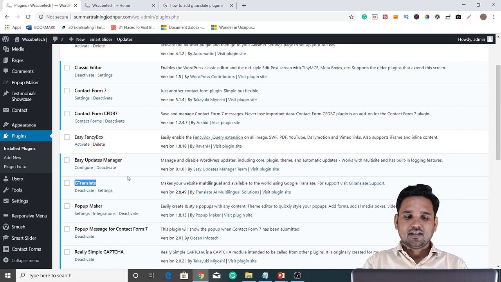Open Popup Maker sidebar menu
Image resolution: width=501 pixels, height=282 pixels.
point(26,83)
